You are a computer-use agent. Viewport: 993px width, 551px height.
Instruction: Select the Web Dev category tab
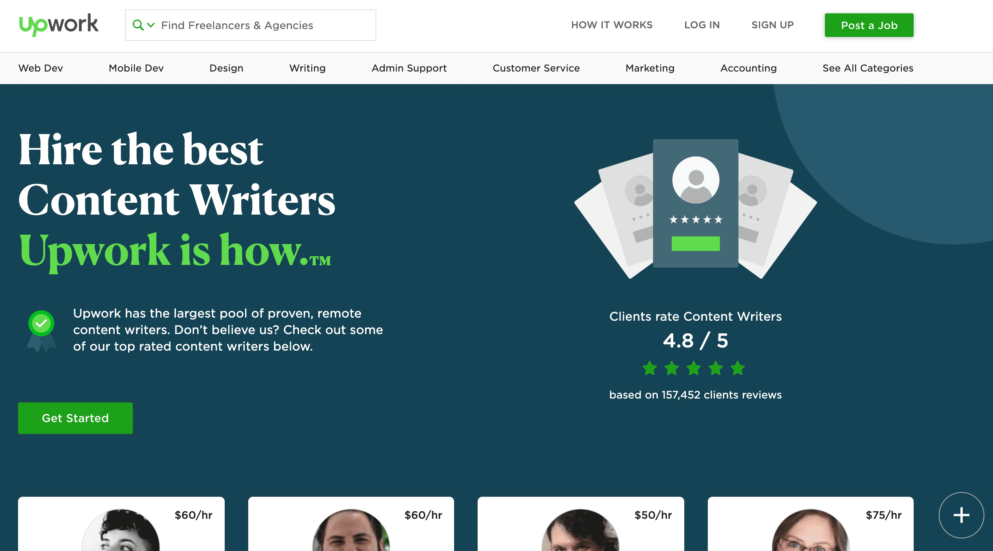click(41, 68)
